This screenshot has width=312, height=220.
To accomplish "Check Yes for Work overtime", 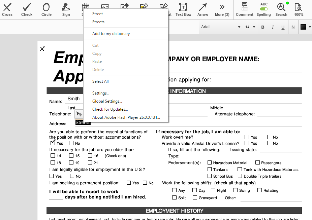I will pos(247,137).
